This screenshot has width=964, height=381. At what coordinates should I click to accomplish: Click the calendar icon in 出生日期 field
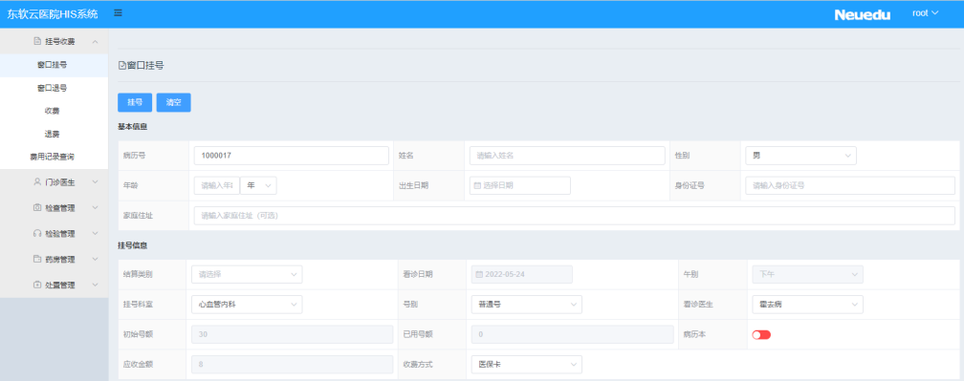click(x=477, y=185)
